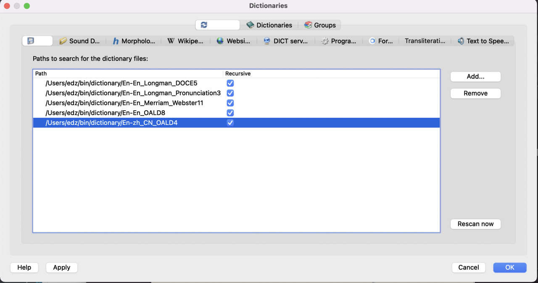The width and height of the screenshot is (538, 283).
Task: Open the Morphology tab
Action: (x=134, y=41)
